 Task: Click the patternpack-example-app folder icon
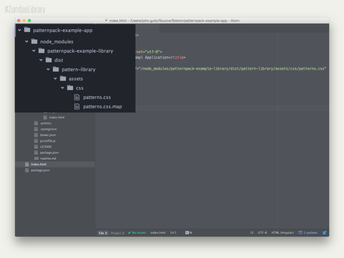click(x=27, y=30)
